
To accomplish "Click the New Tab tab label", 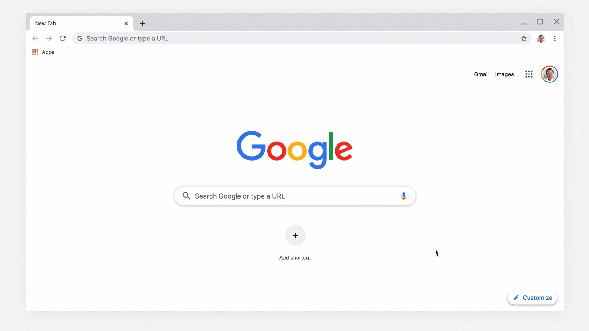I will [x=45, y=23].
